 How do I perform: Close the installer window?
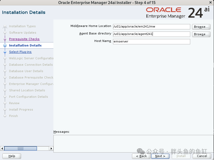pos(211,2)
